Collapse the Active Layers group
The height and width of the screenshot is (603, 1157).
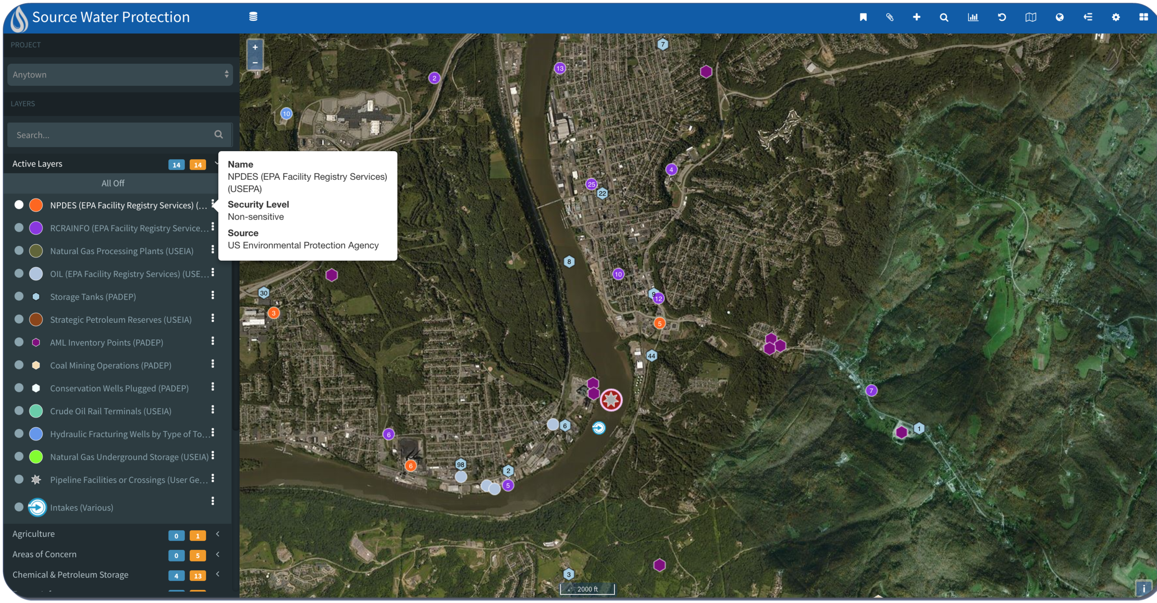(x=216, y=163)
